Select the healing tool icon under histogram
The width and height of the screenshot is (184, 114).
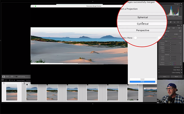coord(171,22)
